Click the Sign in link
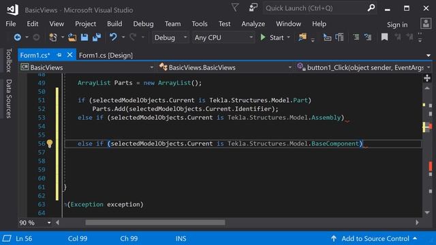This screenshot has width=436, height=245. point(397,24)
